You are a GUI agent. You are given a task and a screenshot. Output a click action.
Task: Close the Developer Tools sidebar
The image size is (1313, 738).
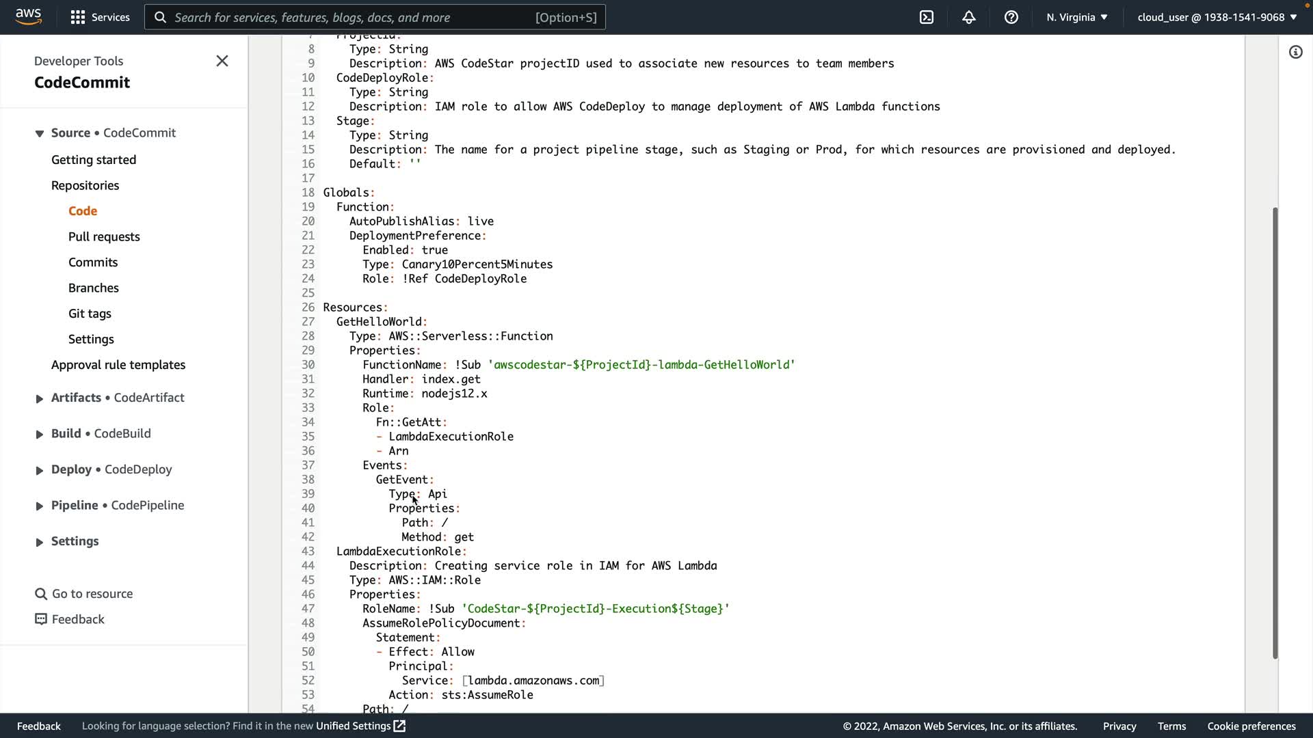coord(222,61)
